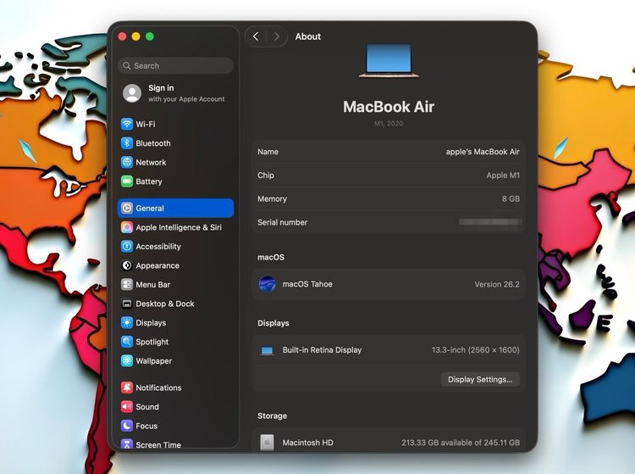
Task: Select the Appearance icon
Action: point(127,265)
